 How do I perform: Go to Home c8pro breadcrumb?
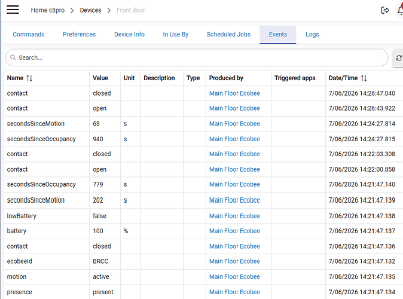click(x=48, y=10)
